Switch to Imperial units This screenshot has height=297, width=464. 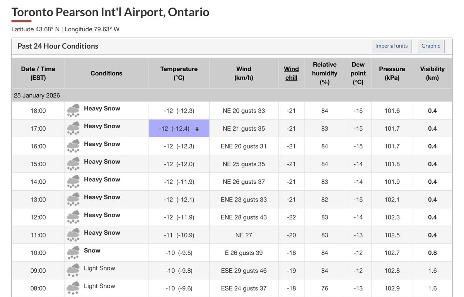coord(391,46)
